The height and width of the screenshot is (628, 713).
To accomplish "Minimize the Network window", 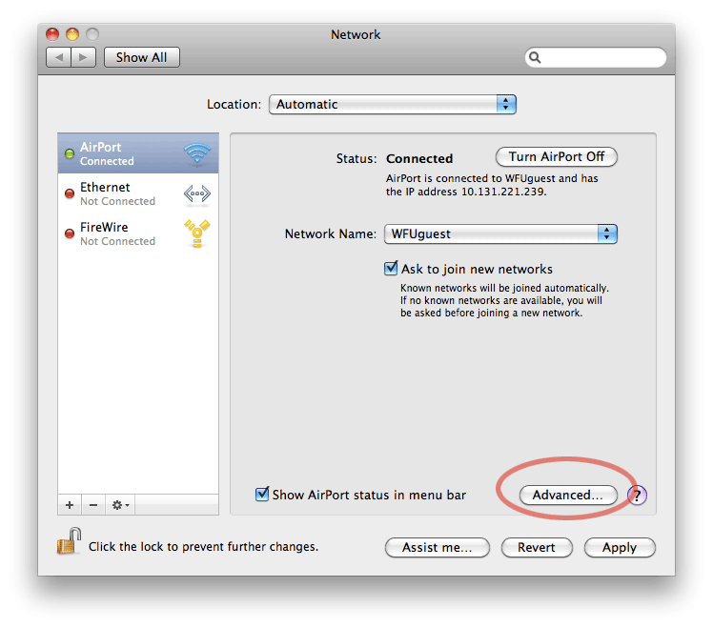I will click(x=72, y=34).
